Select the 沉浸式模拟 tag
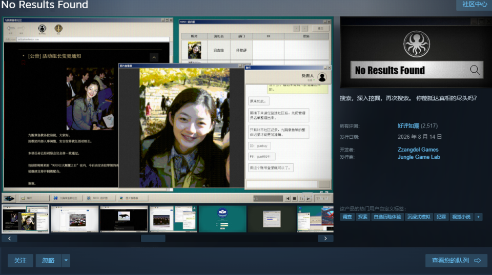492x275 pixels. 419,217
